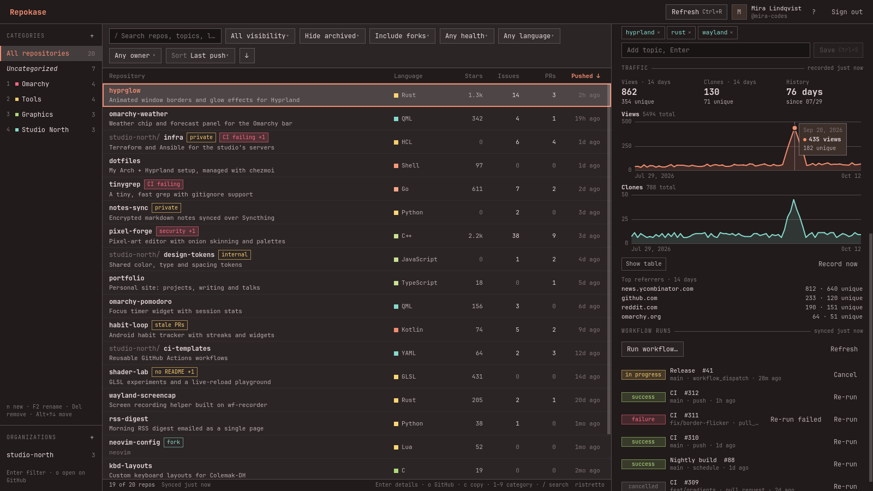Click the security +1 badge on pixel-forge
The width and height of the screenshot is (873, 491).
(x=177, y=231)
